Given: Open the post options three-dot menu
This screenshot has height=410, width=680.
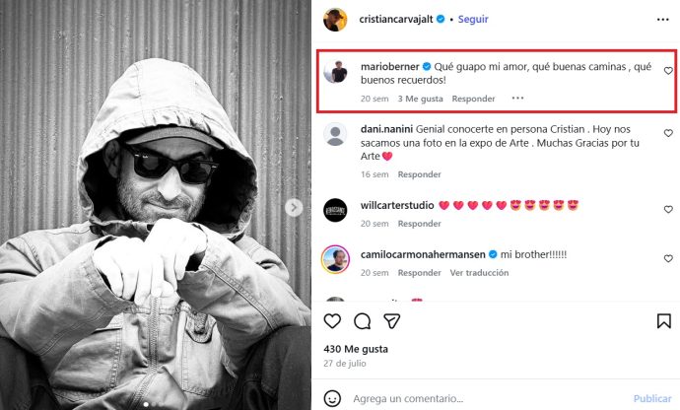Looking at the screenshot, I should click(661, 19).
